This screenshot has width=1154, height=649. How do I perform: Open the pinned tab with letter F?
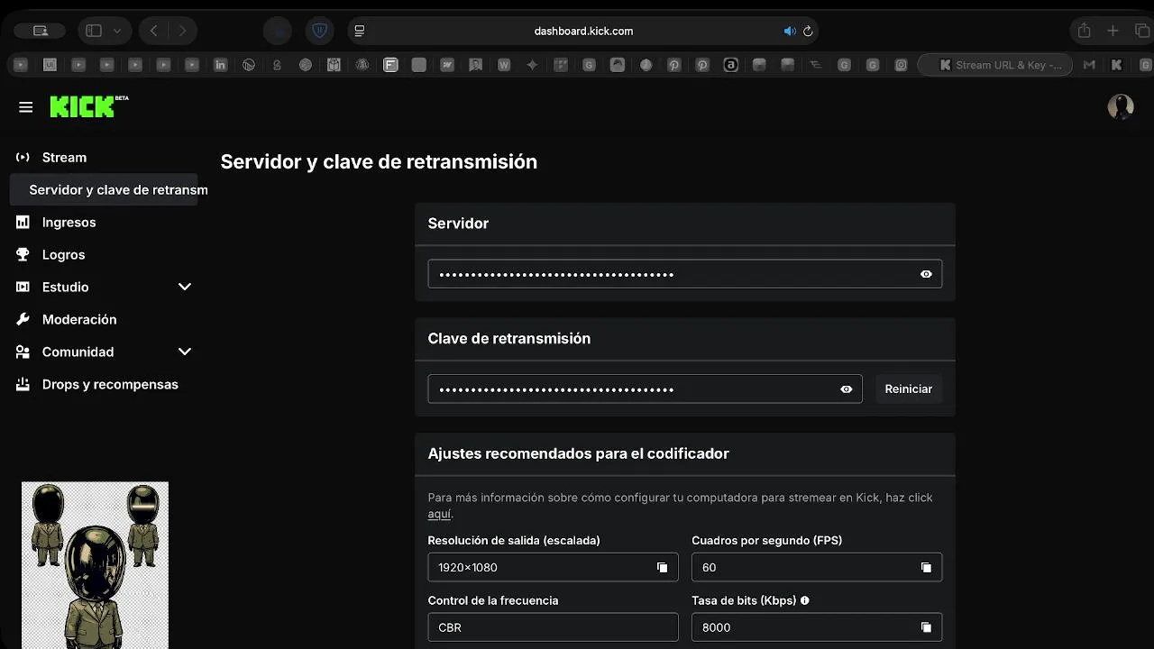pyautogui.click(x=390, y=65)
